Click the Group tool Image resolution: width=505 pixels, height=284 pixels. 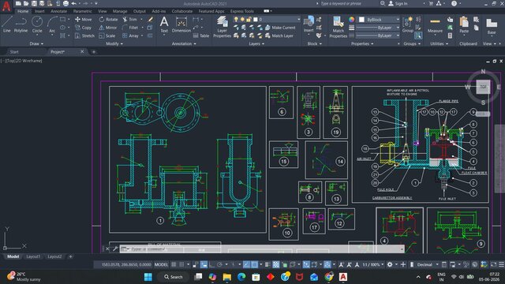point(407,24)
